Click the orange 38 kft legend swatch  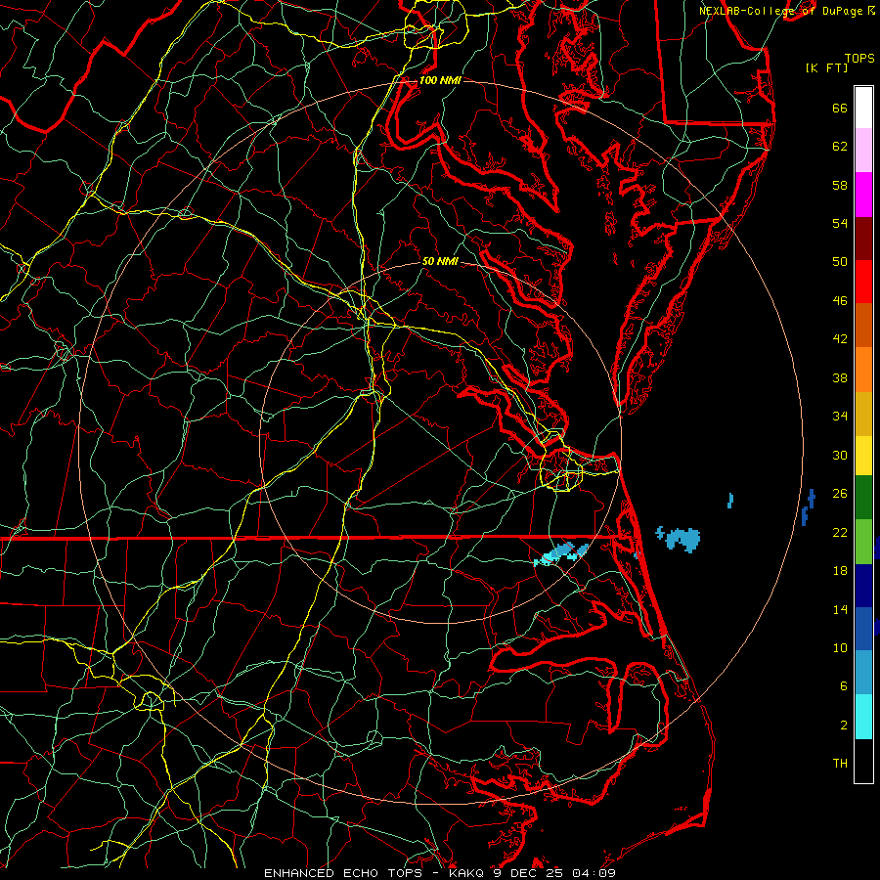863,370
